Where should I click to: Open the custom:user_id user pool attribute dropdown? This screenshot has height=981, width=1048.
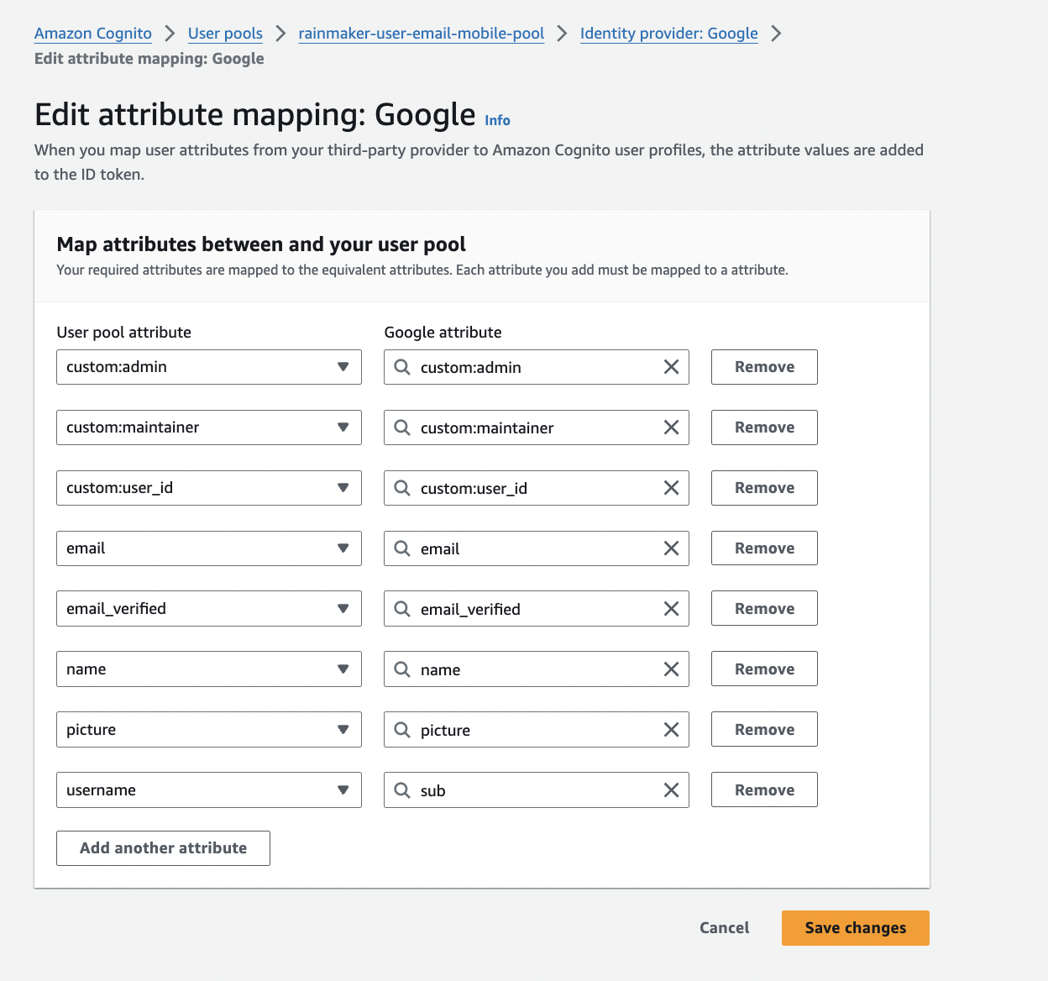(x=209, y=488)
